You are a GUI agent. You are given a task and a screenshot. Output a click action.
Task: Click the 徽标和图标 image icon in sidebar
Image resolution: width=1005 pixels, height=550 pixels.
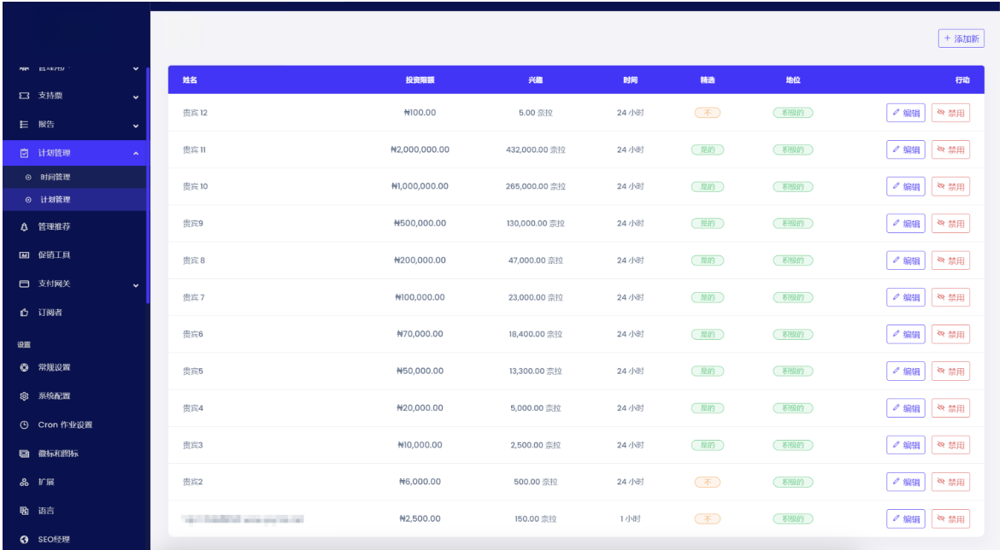tap(24, 453)
